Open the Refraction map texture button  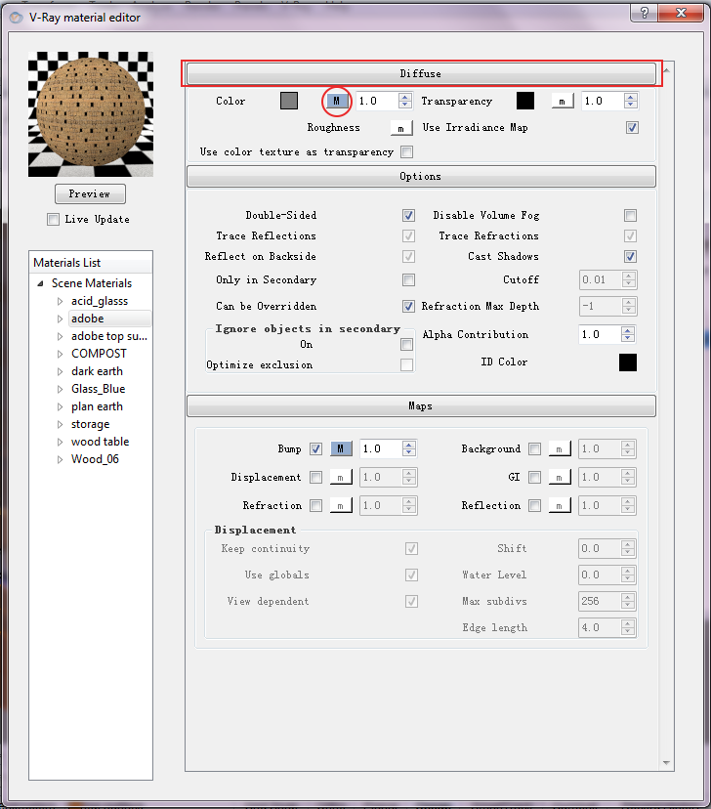click(x=341, y=506)
